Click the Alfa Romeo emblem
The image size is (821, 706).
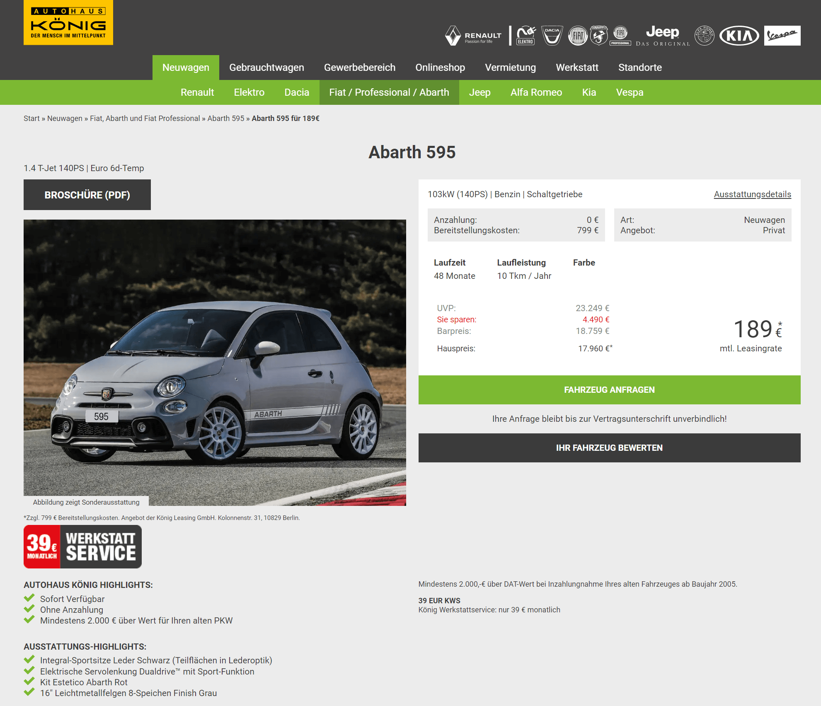coord(704,36)
